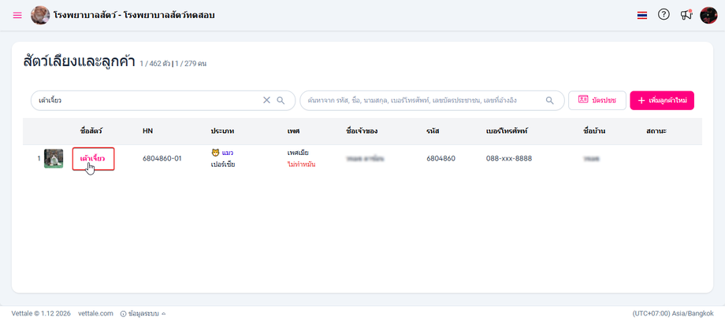
Task: Click owner code 6804860
Action: tap(441, 158)
